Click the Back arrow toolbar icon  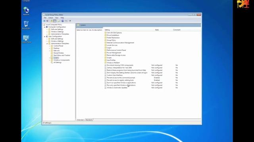coord(44,21)
